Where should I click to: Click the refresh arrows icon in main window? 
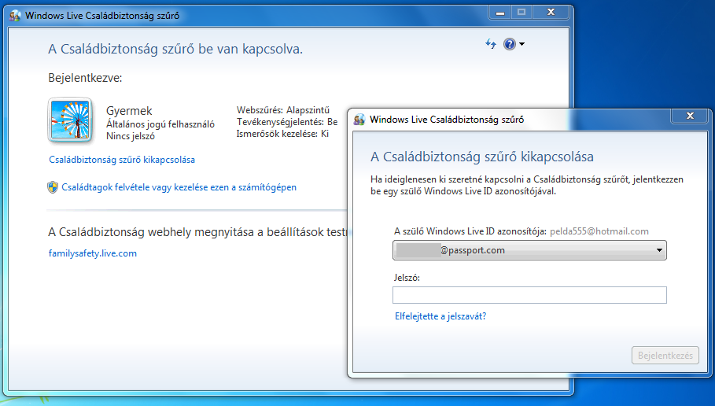491,44
